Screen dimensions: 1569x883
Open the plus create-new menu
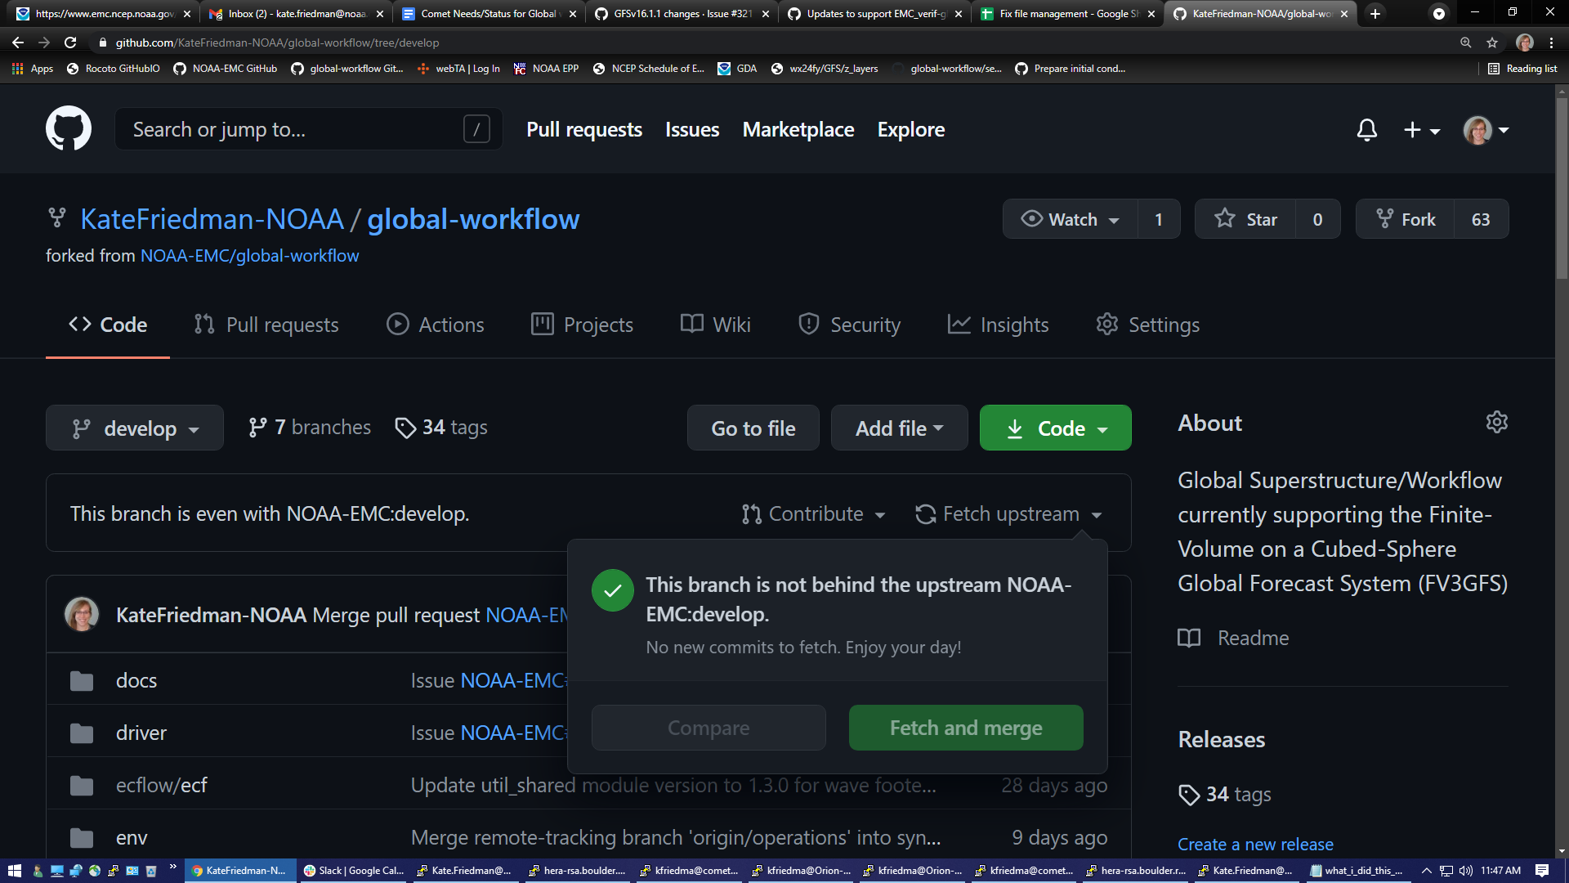[x=1421, y=129]
